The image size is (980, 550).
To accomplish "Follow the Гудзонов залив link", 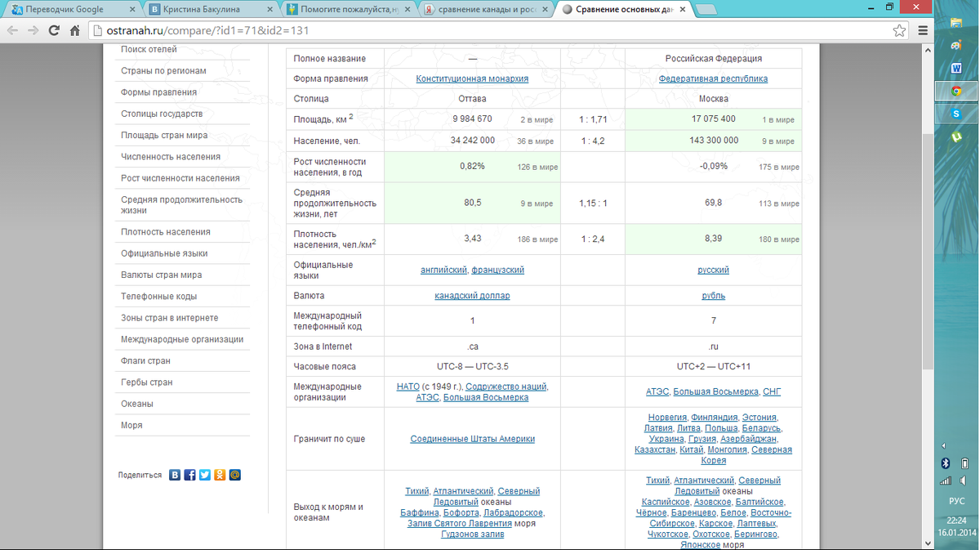I will 473,534.
